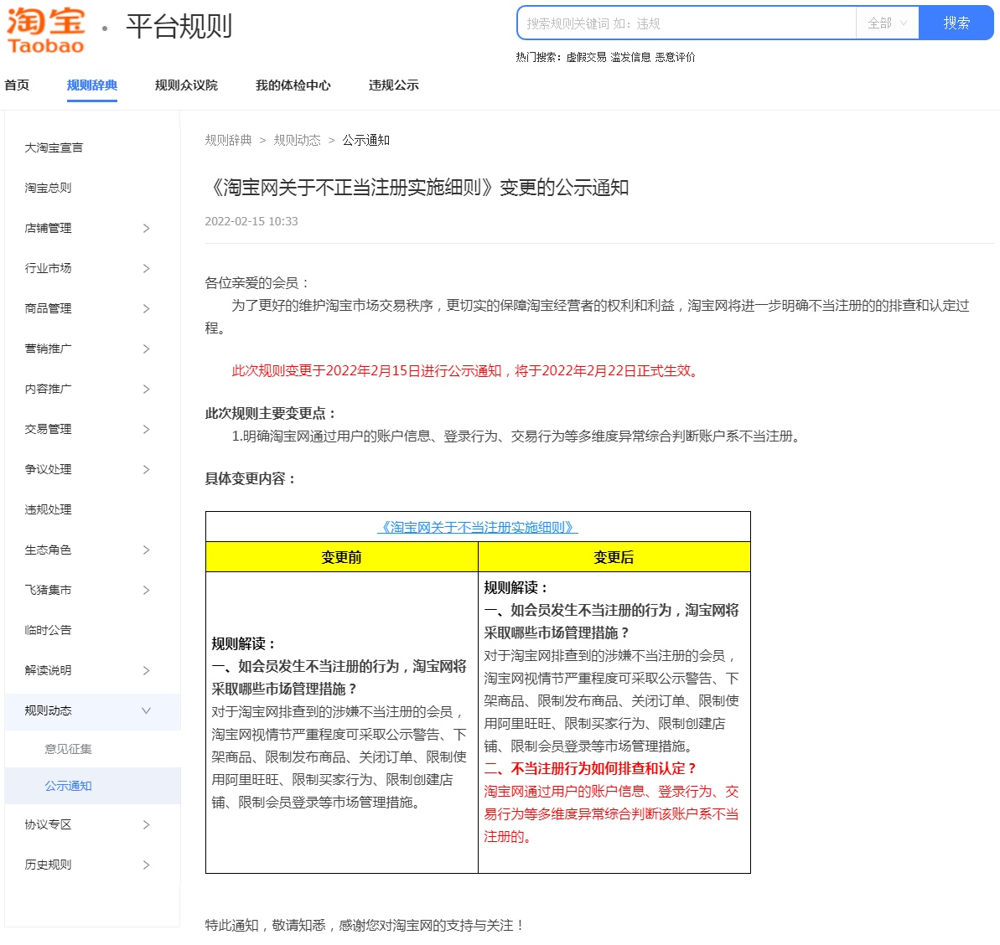The width and height of the screenshot is (1000, 945).
Task: Click the red effective-date notice text
Action: (466, 371)
